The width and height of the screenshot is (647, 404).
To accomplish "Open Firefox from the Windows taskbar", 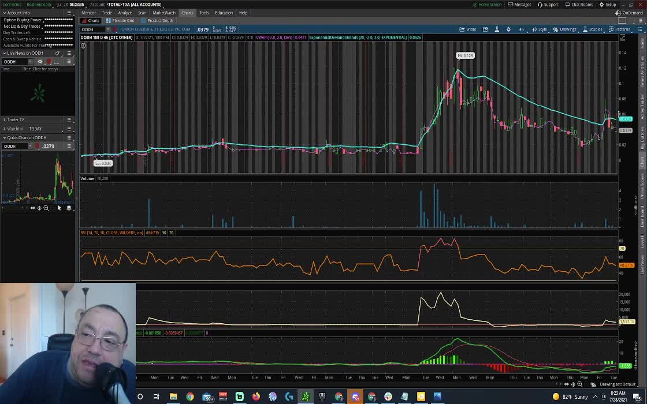I will click(256, 396).
